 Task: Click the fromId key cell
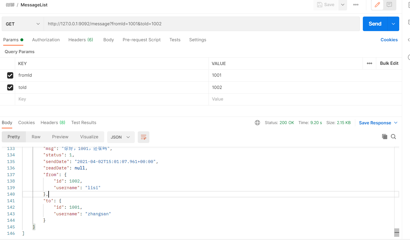(x=112, y=75)
